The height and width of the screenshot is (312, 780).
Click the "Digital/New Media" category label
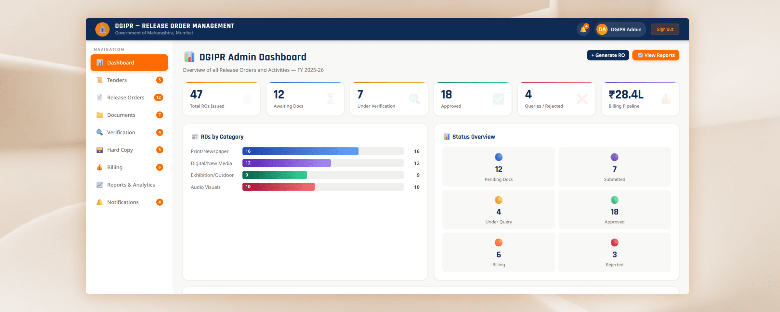click(x=211, y=163)
